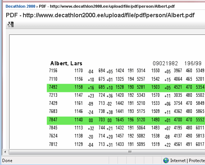Click the value '1156' in the 7110 row
The width and height of the screenshot is (205, 165).
click(x=79, y=79)
